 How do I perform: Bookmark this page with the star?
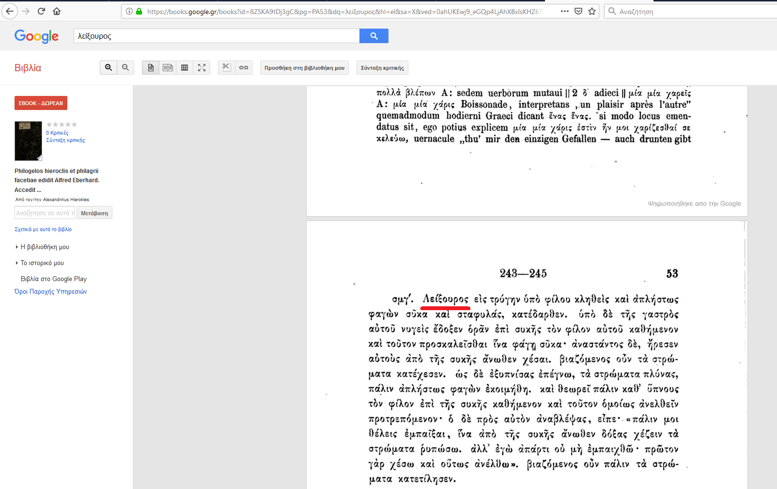(x=592, y=11)
